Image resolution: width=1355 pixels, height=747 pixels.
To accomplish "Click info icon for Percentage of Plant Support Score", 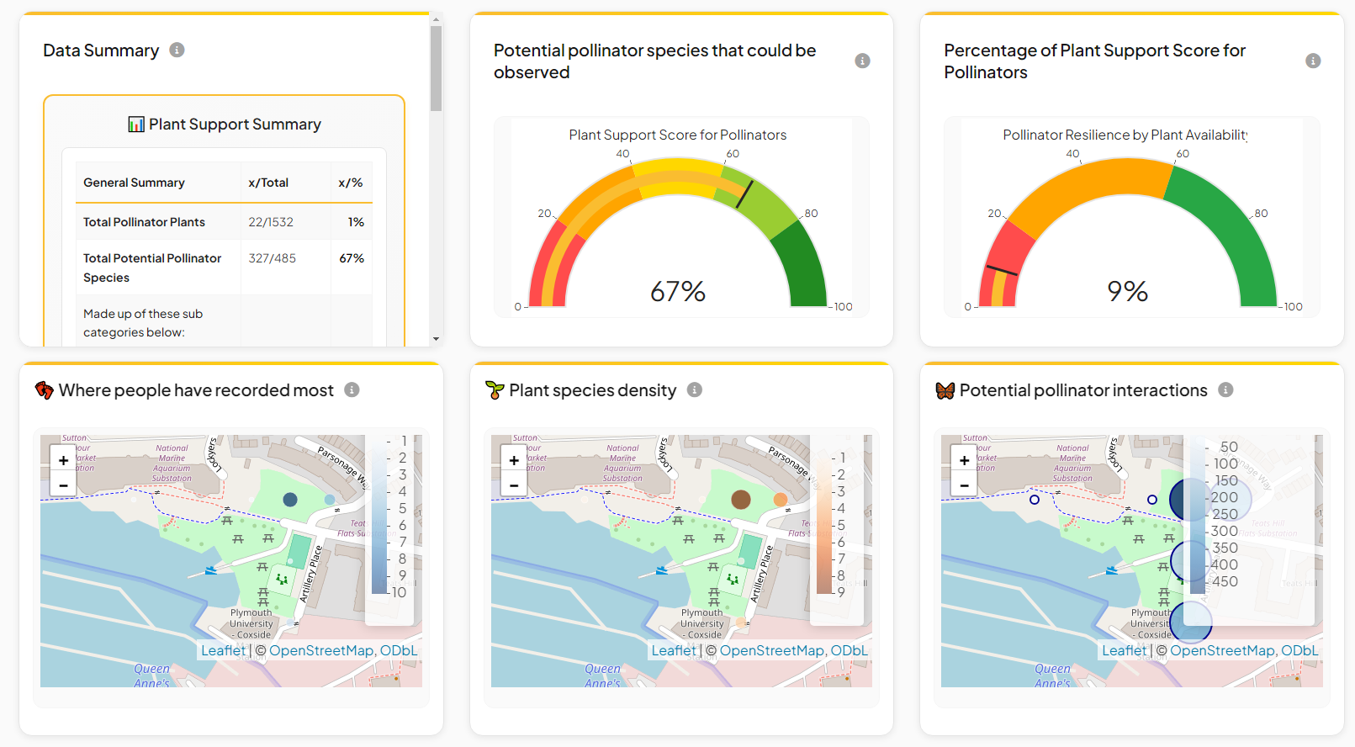I will pyautogui.click(x=1312, y=61).
